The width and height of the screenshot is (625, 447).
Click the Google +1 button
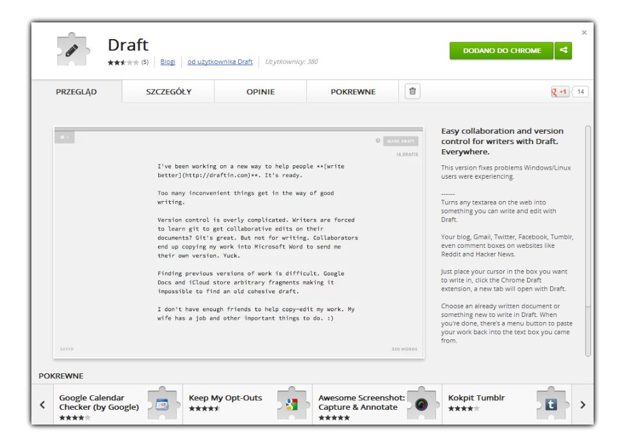pos(560,92)
